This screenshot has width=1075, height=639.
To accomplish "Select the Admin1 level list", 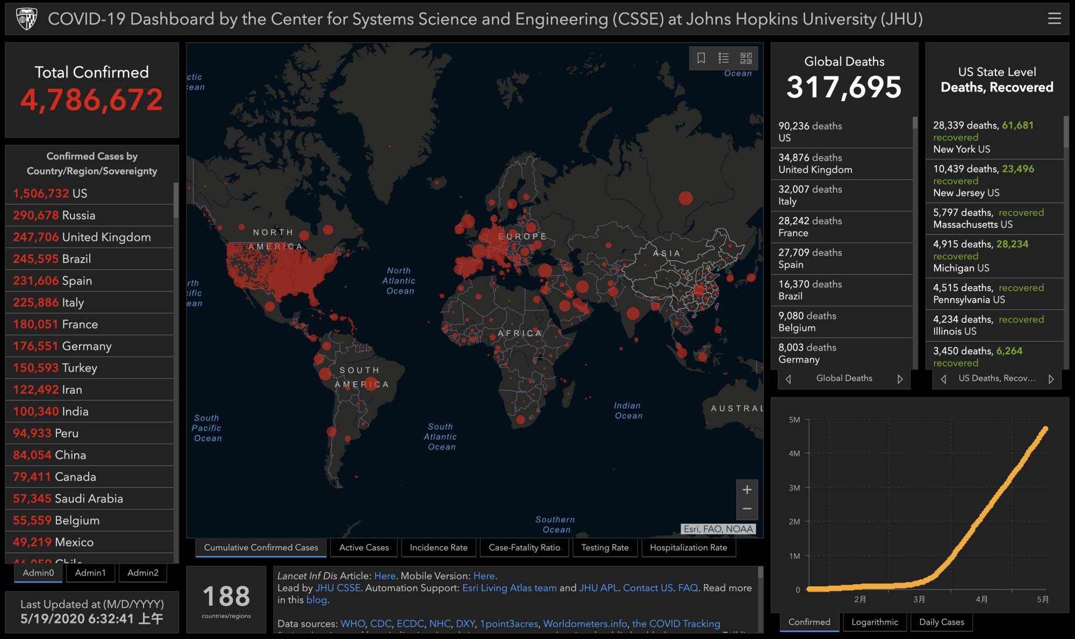I will click(x=90, y=573).
